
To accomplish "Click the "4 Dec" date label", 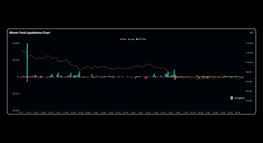I will point(96,113).
